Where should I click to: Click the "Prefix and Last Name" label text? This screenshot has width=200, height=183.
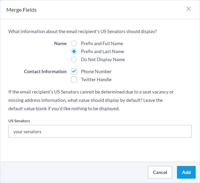pyautogui.click(x=102, y=51)
